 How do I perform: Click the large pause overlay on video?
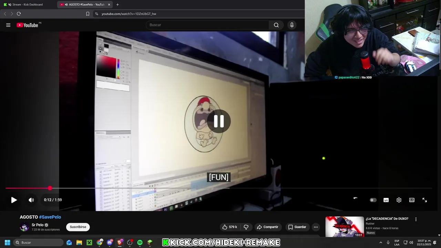click(219, 121)
